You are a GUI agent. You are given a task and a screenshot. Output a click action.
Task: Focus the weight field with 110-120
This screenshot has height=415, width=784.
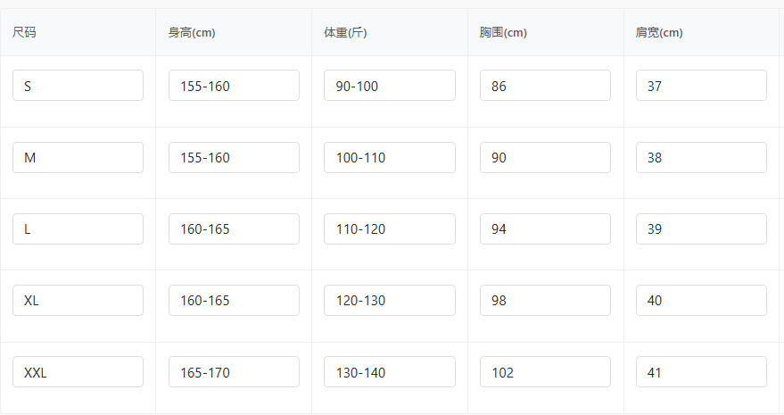pos(390,228)
